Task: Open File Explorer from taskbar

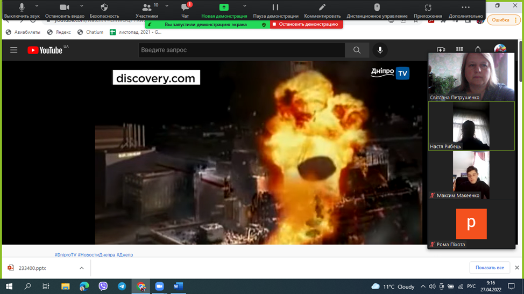Action: tap(65, 286)
